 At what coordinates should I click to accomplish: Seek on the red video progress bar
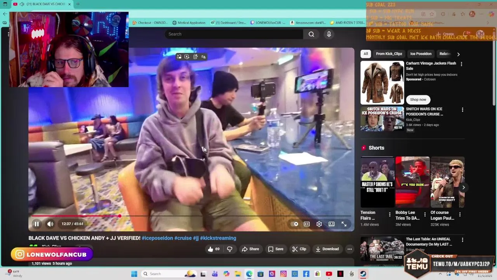pyautogui.click(x=192, y=216)
